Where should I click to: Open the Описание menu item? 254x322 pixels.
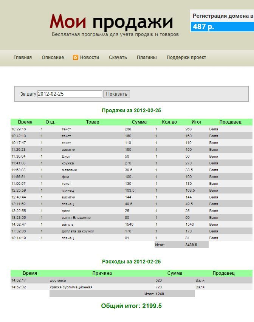tap(53, 57)
